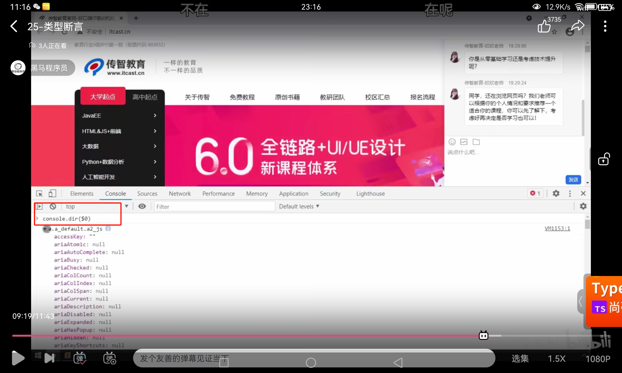Screen dimensions: 622x373
Task: Switch to the Elements tab
Action: point(81,194)
